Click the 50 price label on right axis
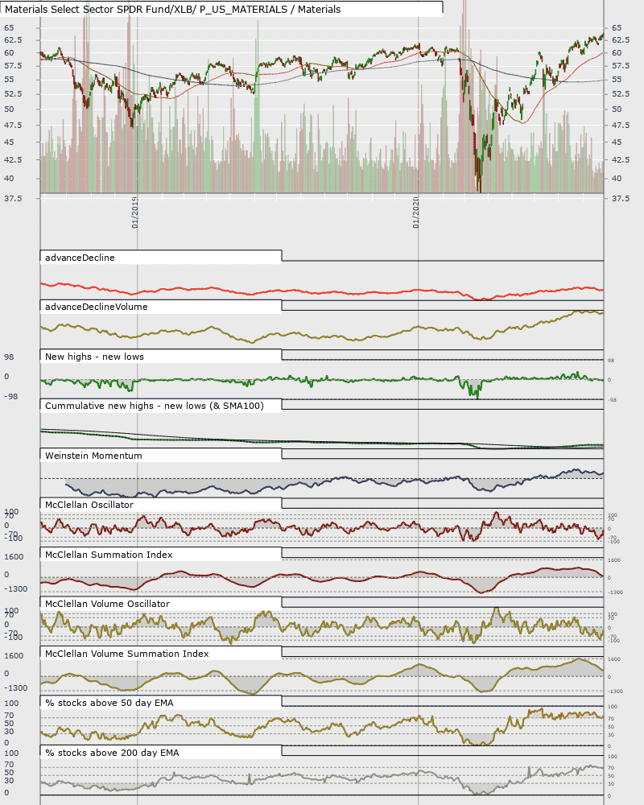644x805 pixels. (x=617, y=109)
